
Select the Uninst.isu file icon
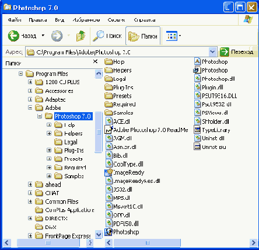point(197,147)
